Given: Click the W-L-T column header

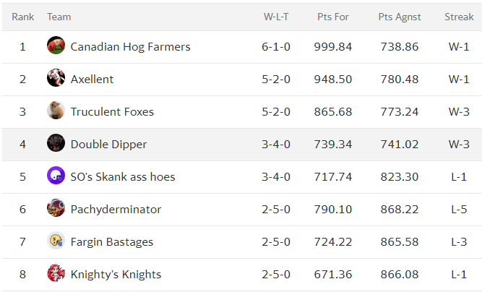Looking at the screenshot, I should click(276, 17).
